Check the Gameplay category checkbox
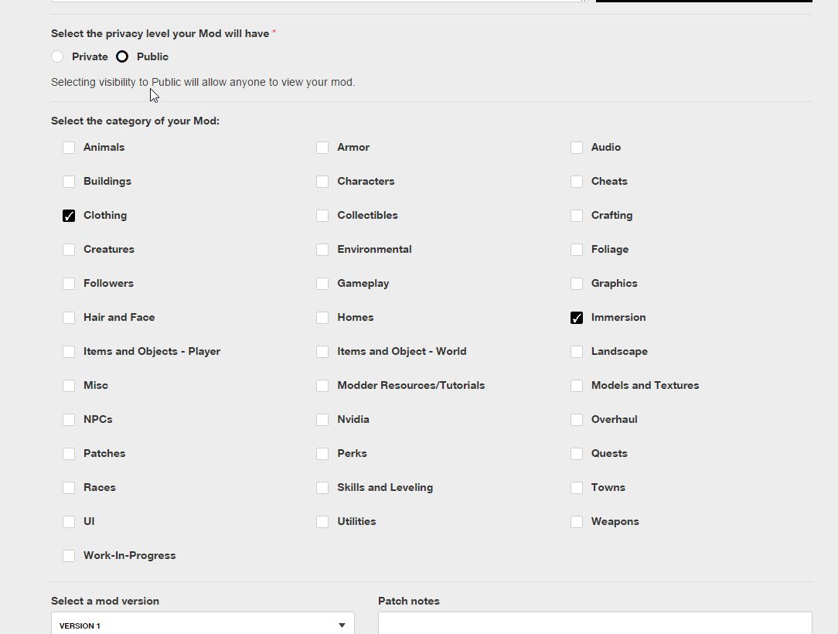 tap(322, 284)
